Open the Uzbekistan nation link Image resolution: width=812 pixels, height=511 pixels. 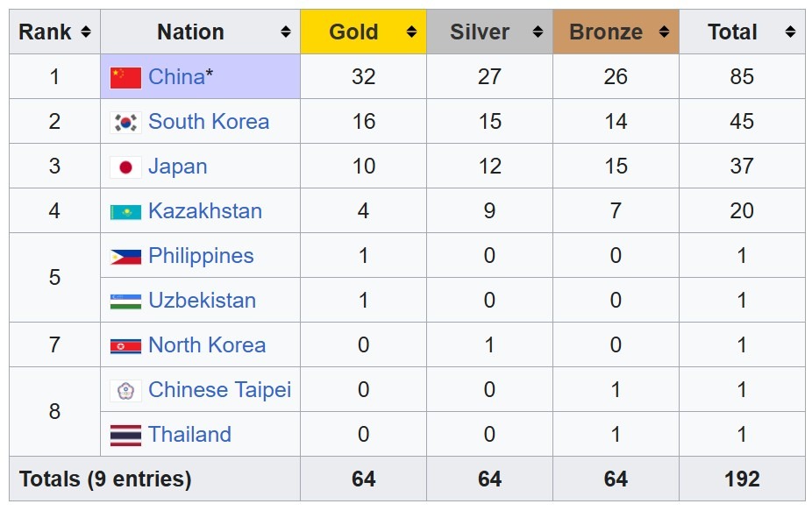tap(203, 301)
